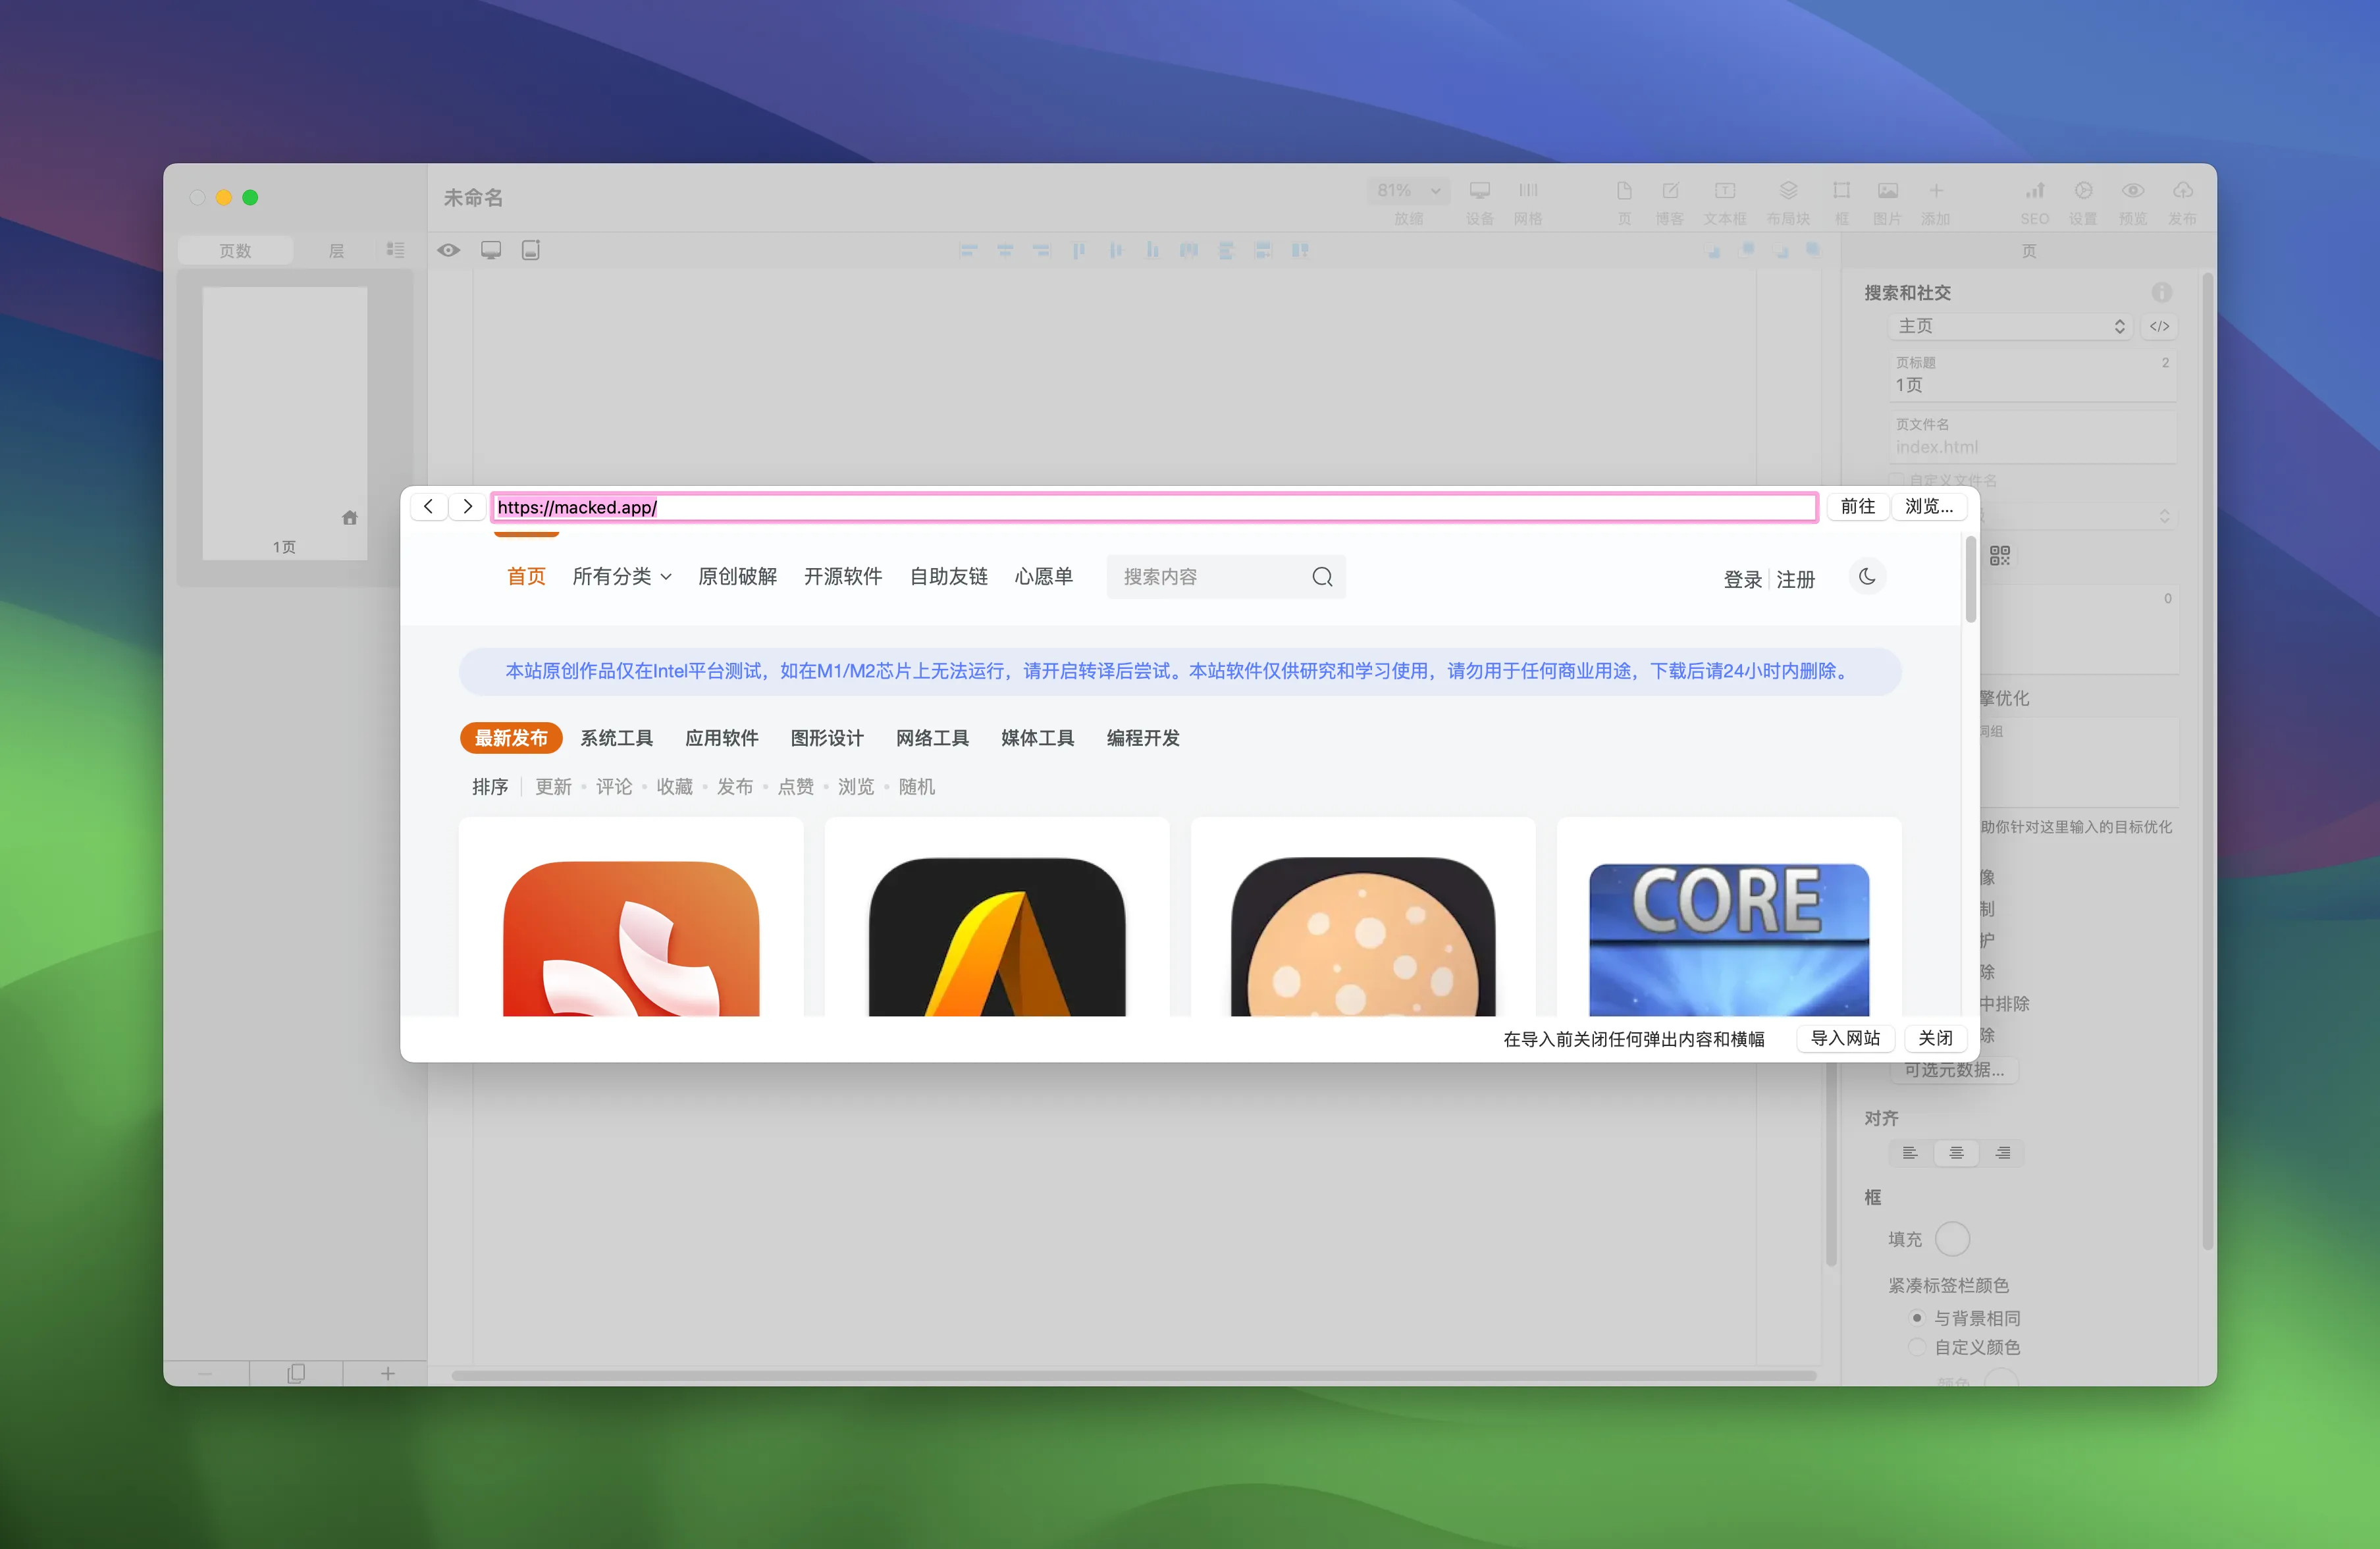
Task: Select the 图片 image tool icon
Action: (x=1887, y=190)
